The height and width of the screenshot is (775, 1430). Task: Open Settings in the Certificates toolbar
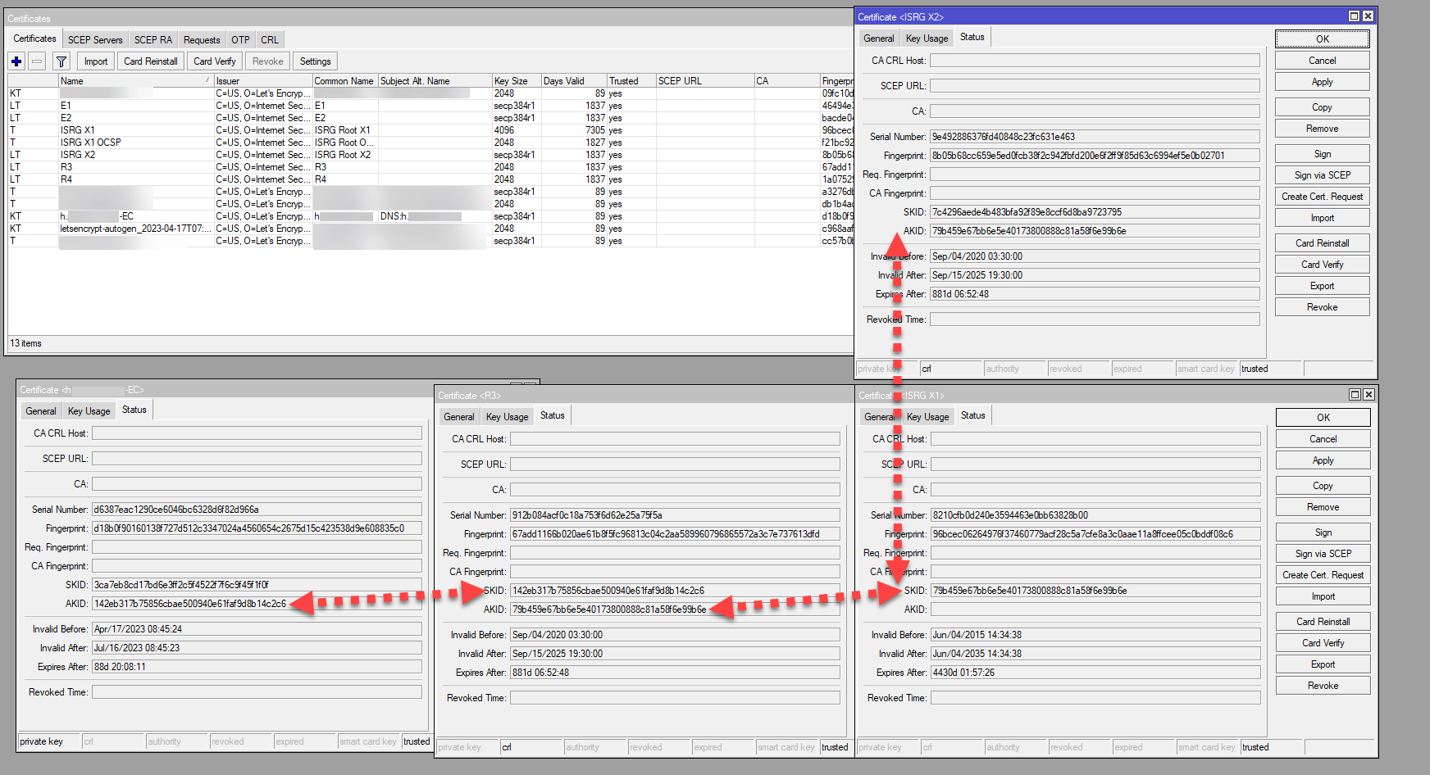pos(316,61)
